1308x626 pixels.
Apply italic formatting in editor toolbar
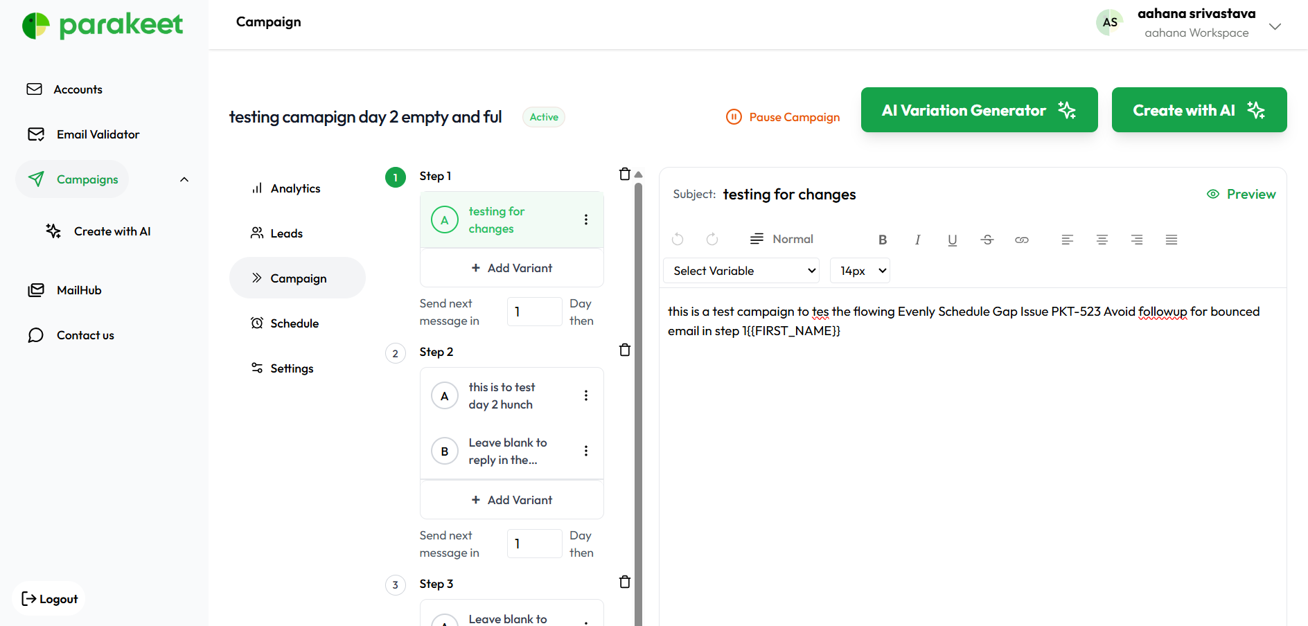[x=917, y=240]
